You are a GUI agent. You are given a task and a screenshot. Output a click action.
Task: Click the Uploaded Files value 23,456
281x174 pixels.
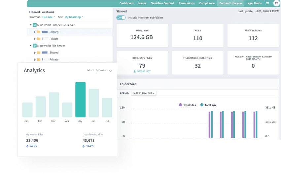pyautogui.click(x=32, y=141)
